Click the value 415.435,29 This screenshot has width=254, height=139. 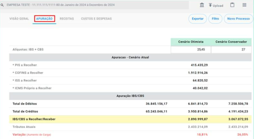coord(199,65)
